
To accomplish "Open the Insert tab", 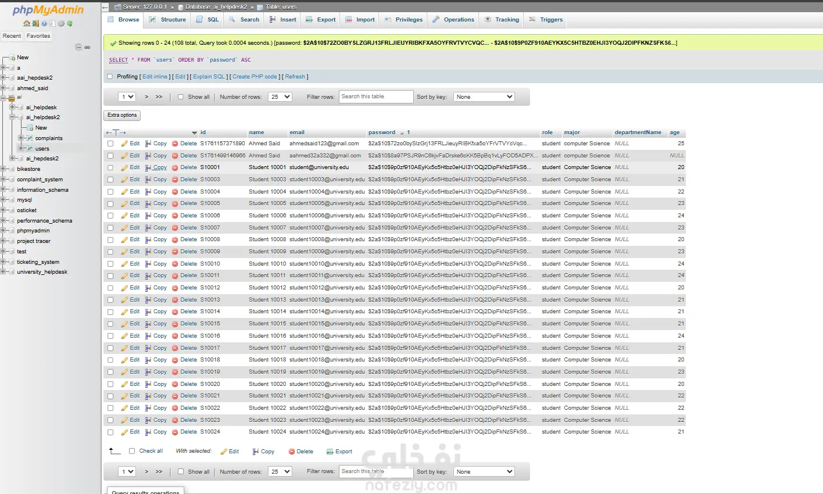I will pos(282,20).
